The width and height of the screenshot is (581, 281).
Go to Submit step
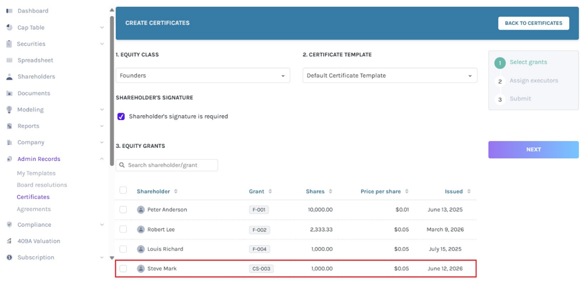(520, 98)
